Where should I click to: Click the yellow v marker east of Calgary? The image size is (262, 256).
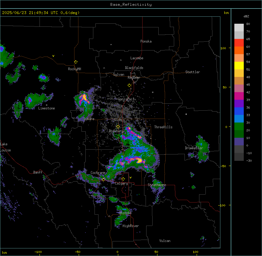tap(130, 178)
